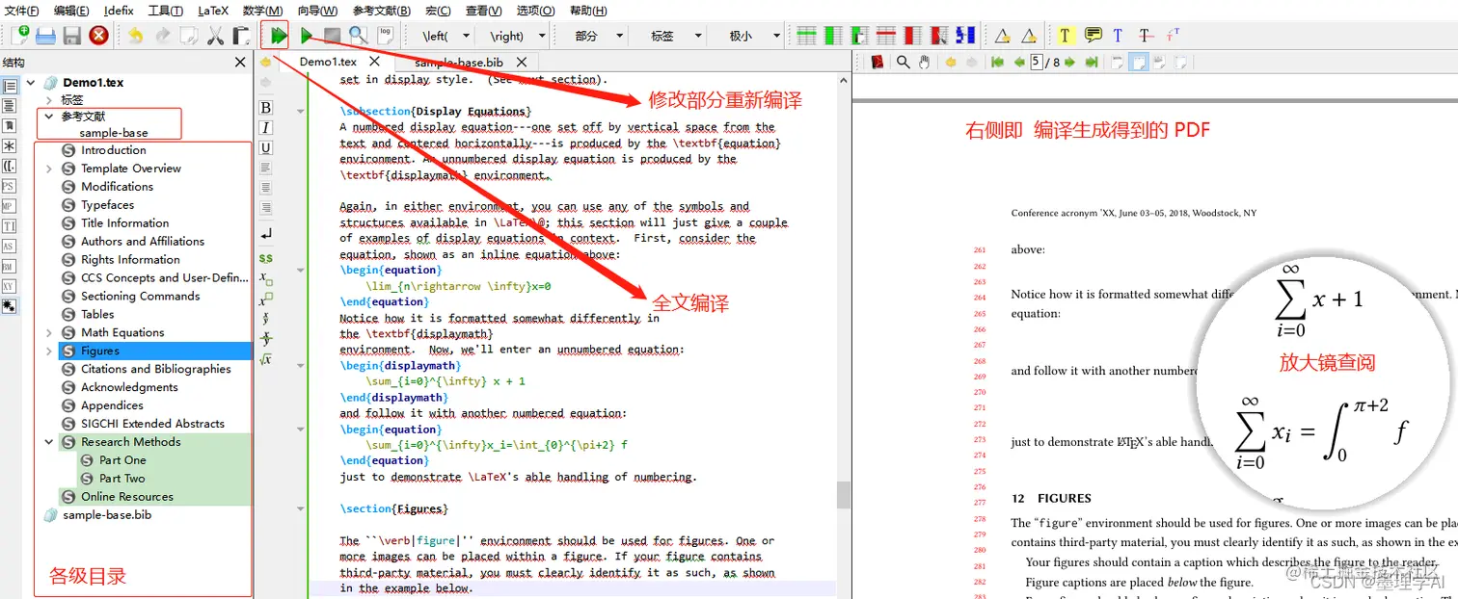The height and width of the screenshot is (599, 1458).
Task: Open external PDF viewer red icon
Action: pos(877,62)
